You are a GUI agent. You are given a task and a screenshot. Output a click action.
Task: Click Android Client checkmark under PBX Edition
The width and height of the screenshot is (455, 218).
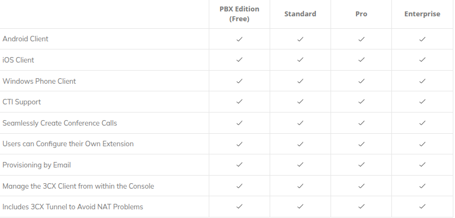click(239, 39)
